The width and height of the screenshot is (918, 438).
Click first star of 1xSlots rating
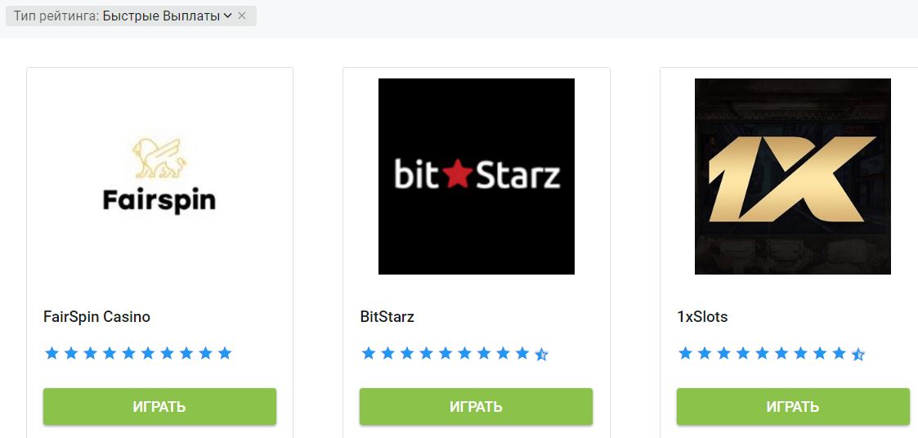(685, 353)
